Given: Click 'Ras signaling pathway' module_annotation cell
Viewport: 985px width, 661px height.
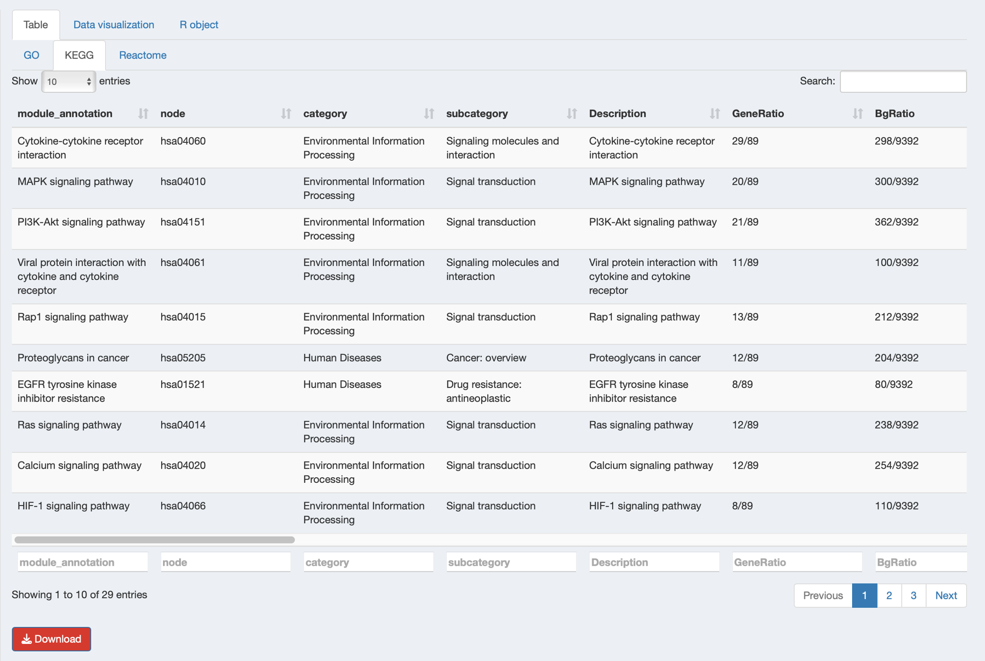Looking at the screenshot, I should pyautogui.click(x=69, y=425).
